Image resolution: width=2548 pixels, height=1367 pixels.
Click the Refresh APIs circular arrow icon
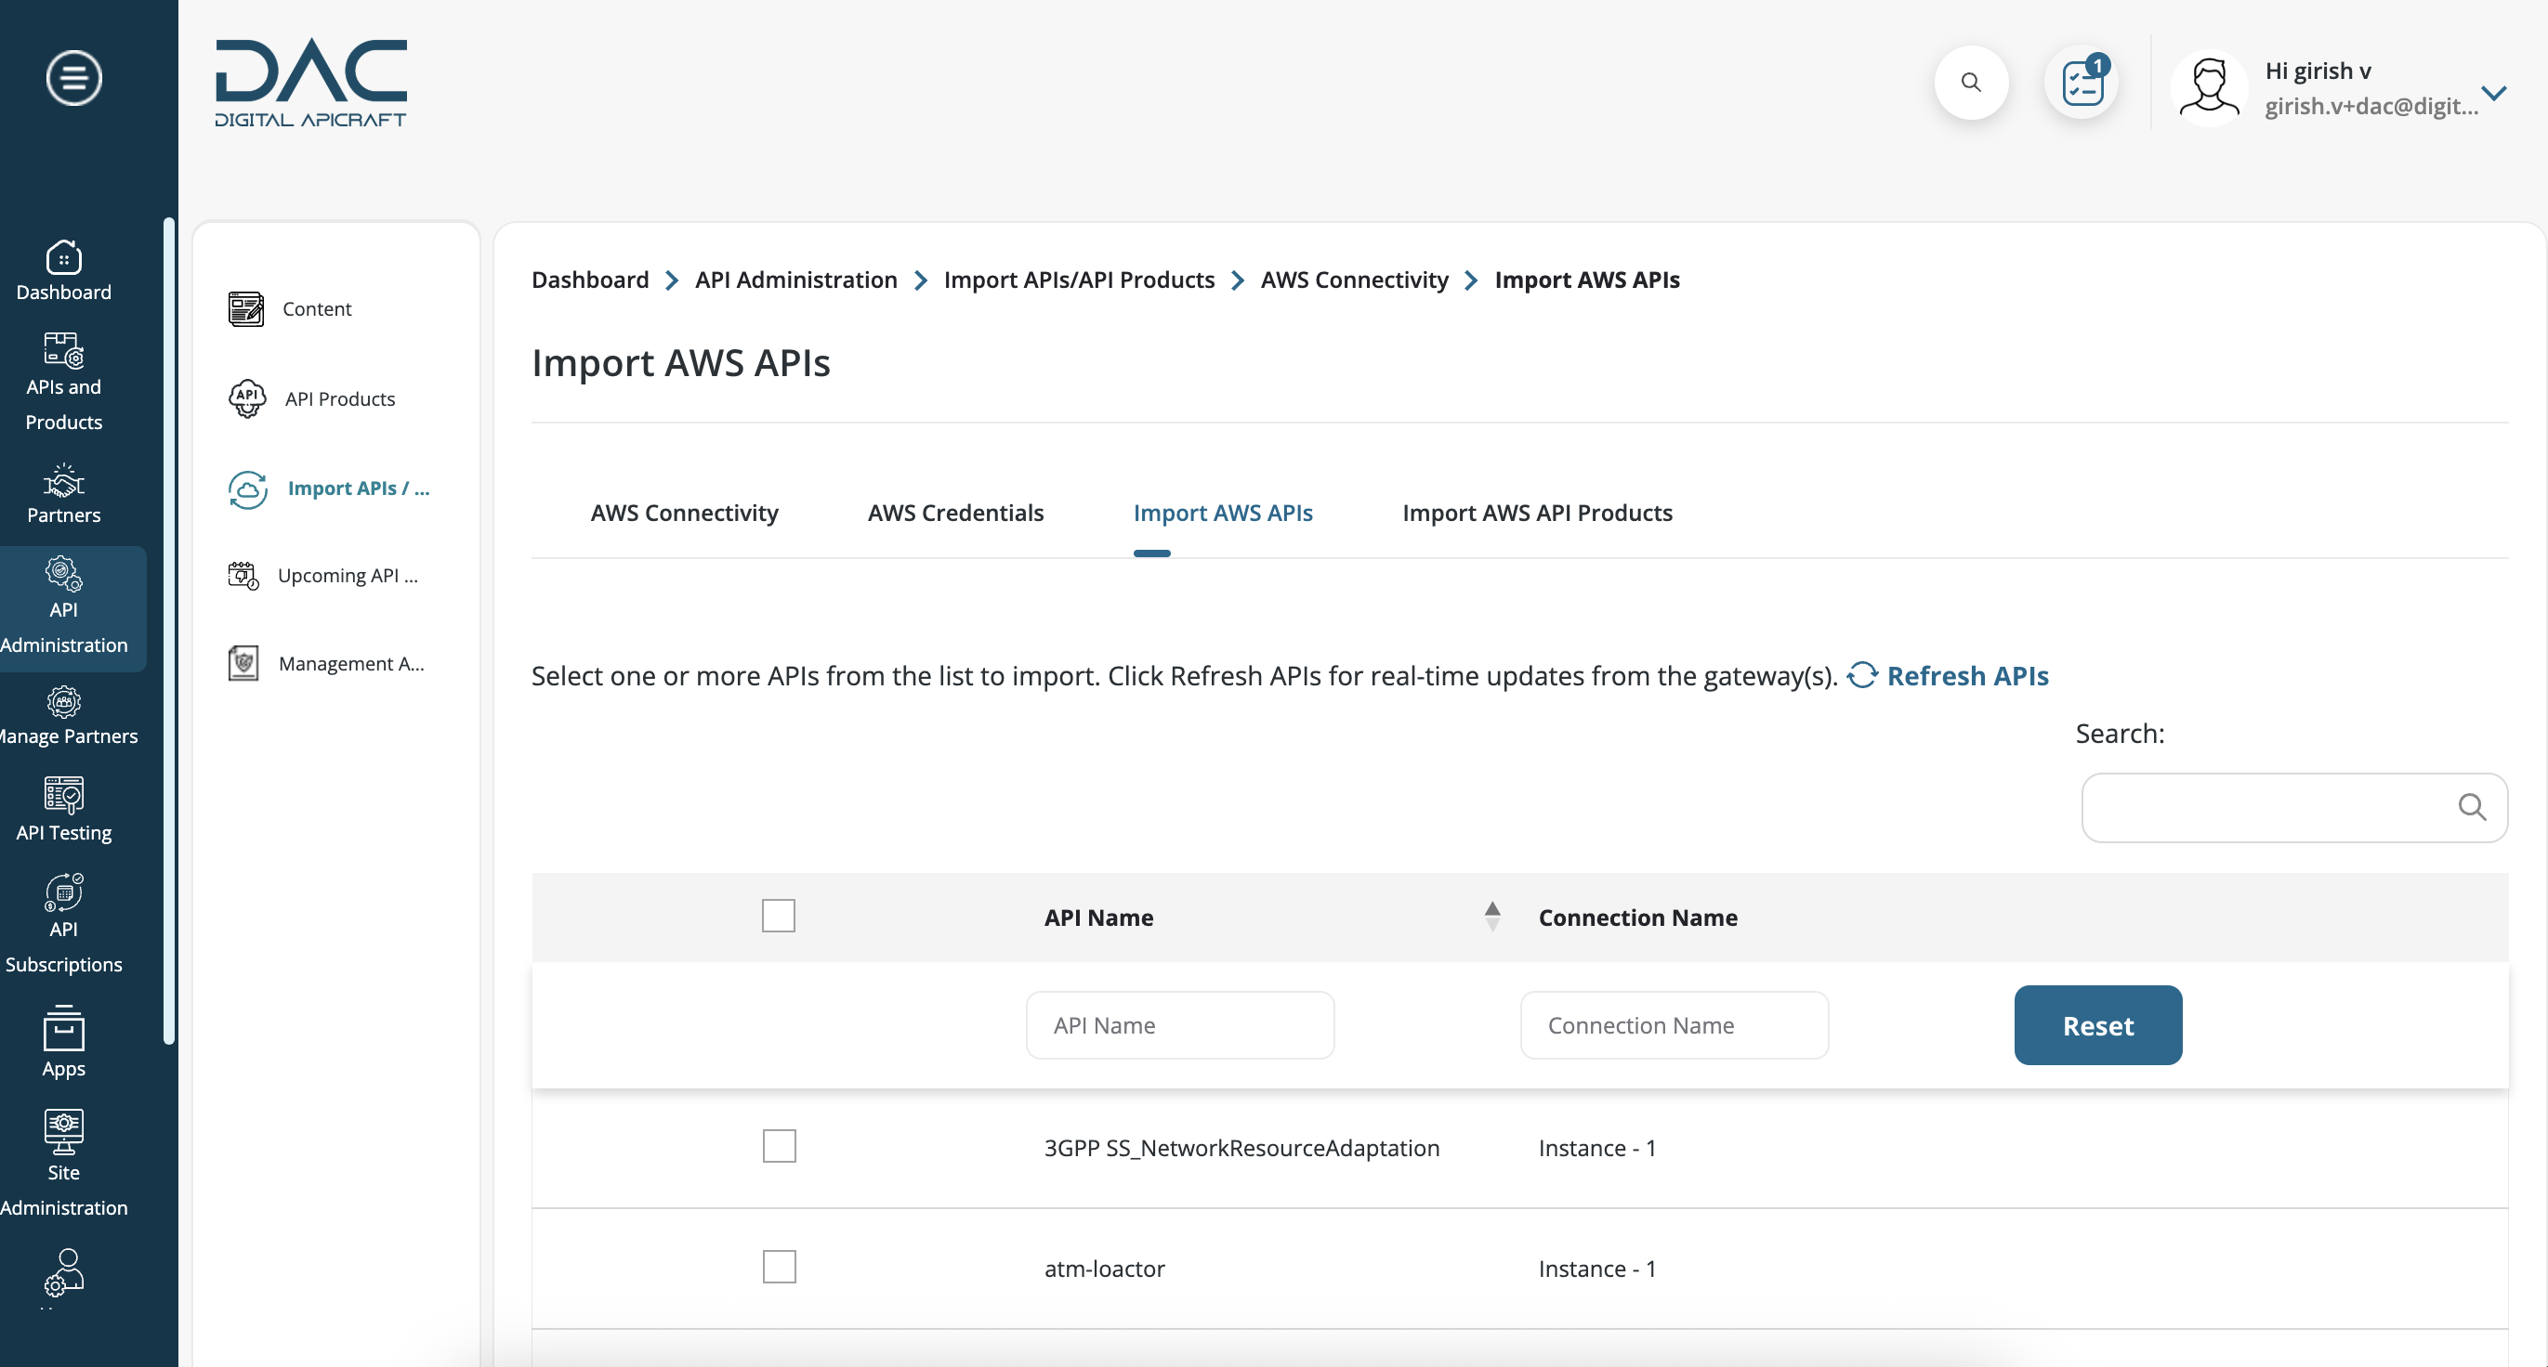[1861, 675]
